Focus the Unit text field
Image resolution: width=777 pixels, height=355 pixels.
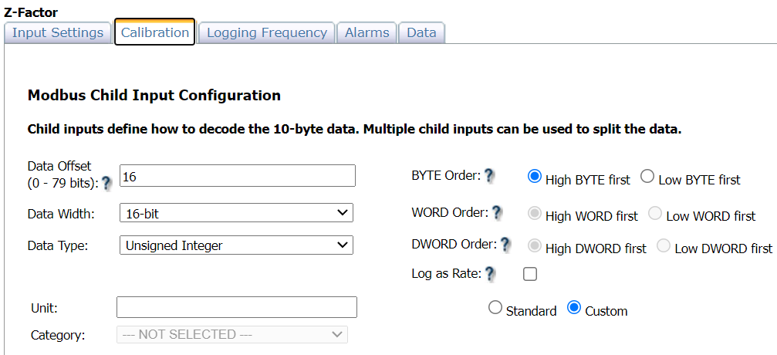pos(236,307)
